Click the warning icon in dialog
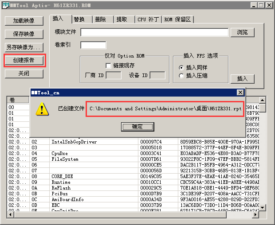275x225 pixels. point(42,109)
